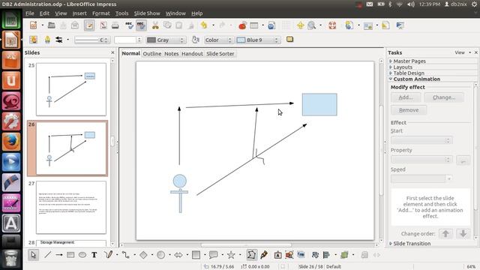Insert picture From File icon
The image size is (480, 270).
pos(289,255)
